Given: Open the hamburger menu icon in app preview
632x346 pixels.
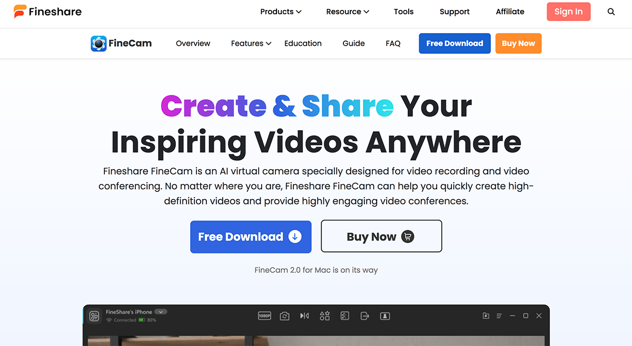Looking at the screenshot, I should pyautogui.click(x=499, y=316).
